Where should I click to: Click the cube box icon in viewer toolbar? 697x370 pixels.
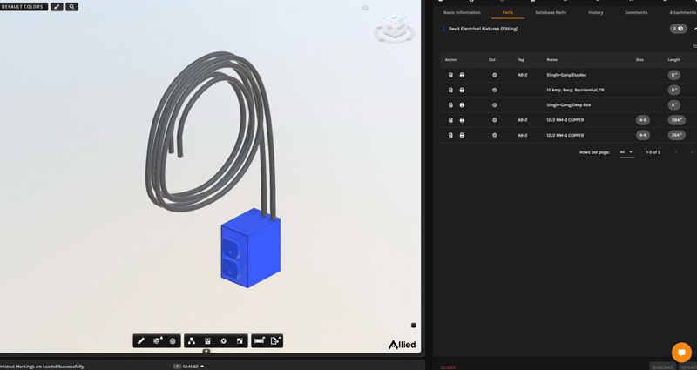click(173, 341)
